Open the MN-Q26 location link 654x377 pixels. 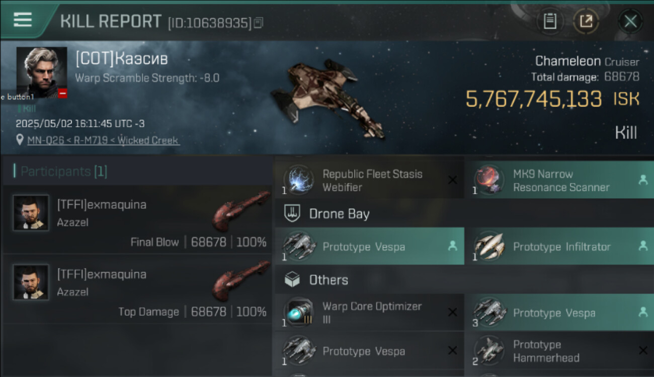pyautogui.click(x=103, y=140)
